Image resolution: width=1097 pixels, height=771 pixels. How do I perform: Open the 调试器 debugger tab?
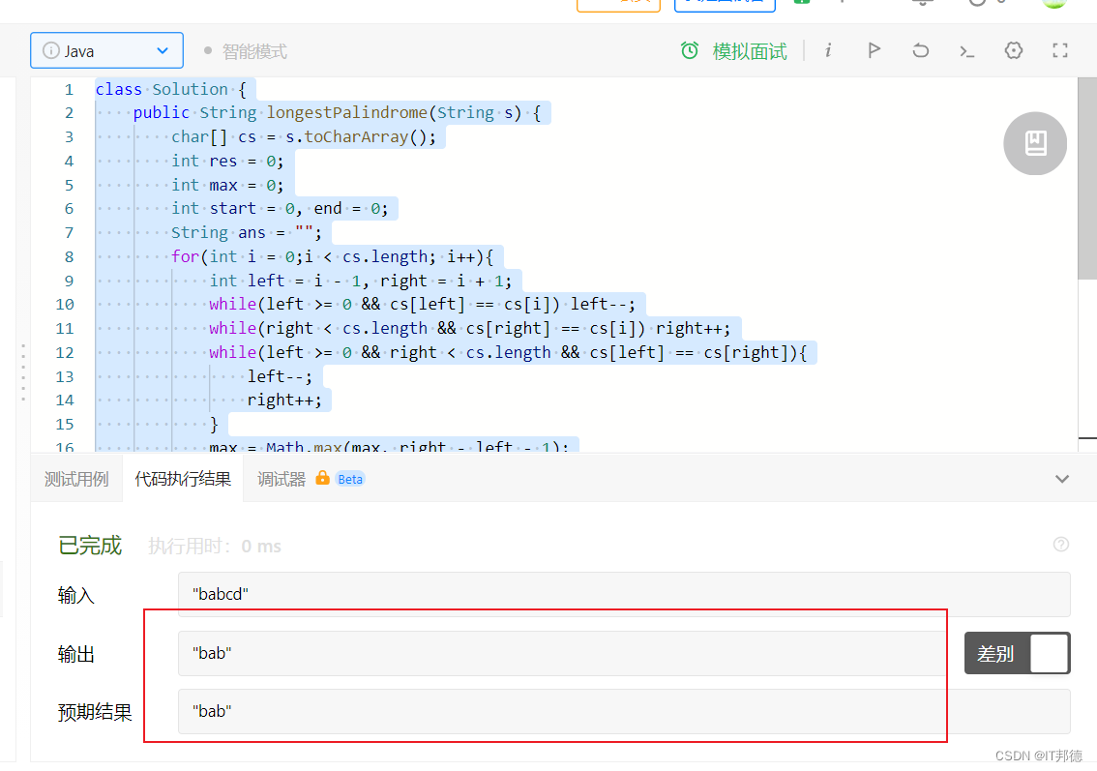[x=282, y=479]
